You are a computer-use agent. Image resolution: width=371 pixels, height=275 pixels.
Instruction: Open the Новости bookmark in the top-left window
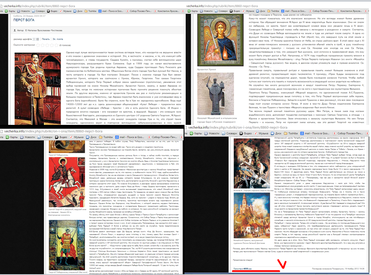[x=23, y=11]
